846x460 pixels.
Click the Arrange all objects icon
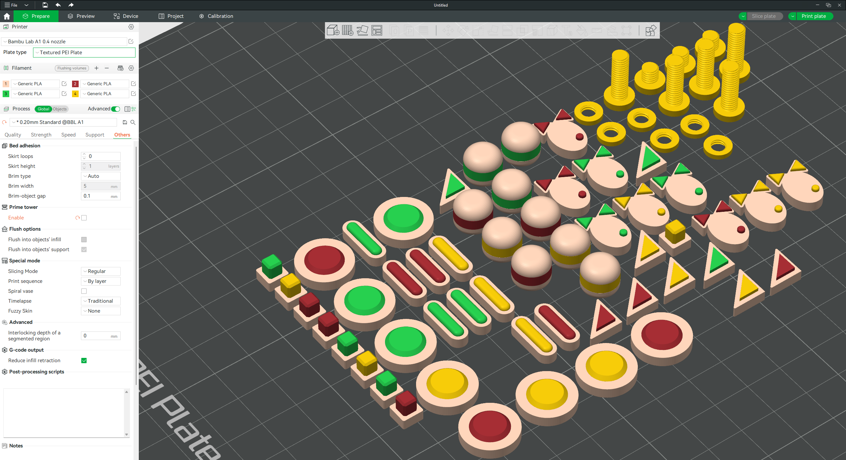pyautogui.click(x=377, y=30)
